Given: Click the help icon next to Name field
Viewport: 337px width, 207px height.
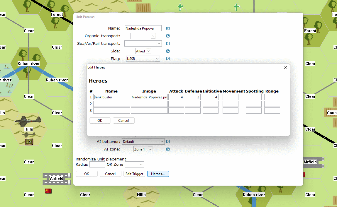Looking at the screenshot, I should 168,28.
